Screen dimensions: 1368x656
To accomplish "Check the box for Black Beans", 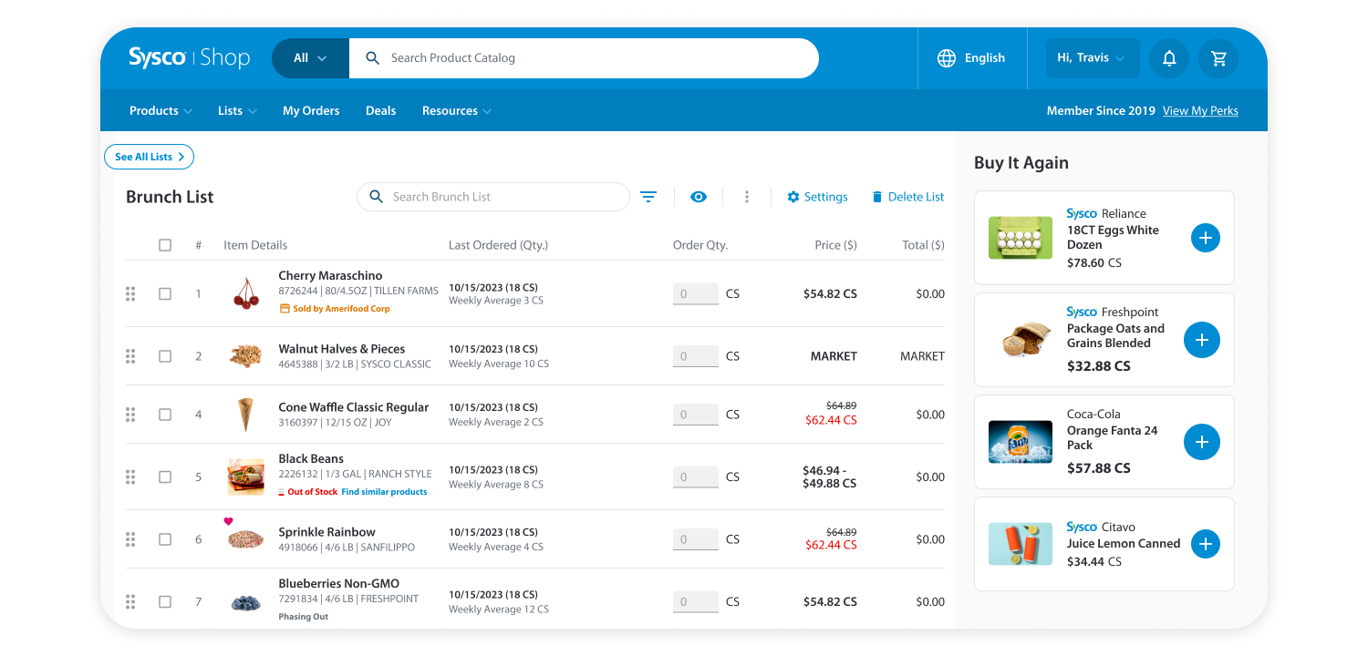I will [x=165, y=477].
